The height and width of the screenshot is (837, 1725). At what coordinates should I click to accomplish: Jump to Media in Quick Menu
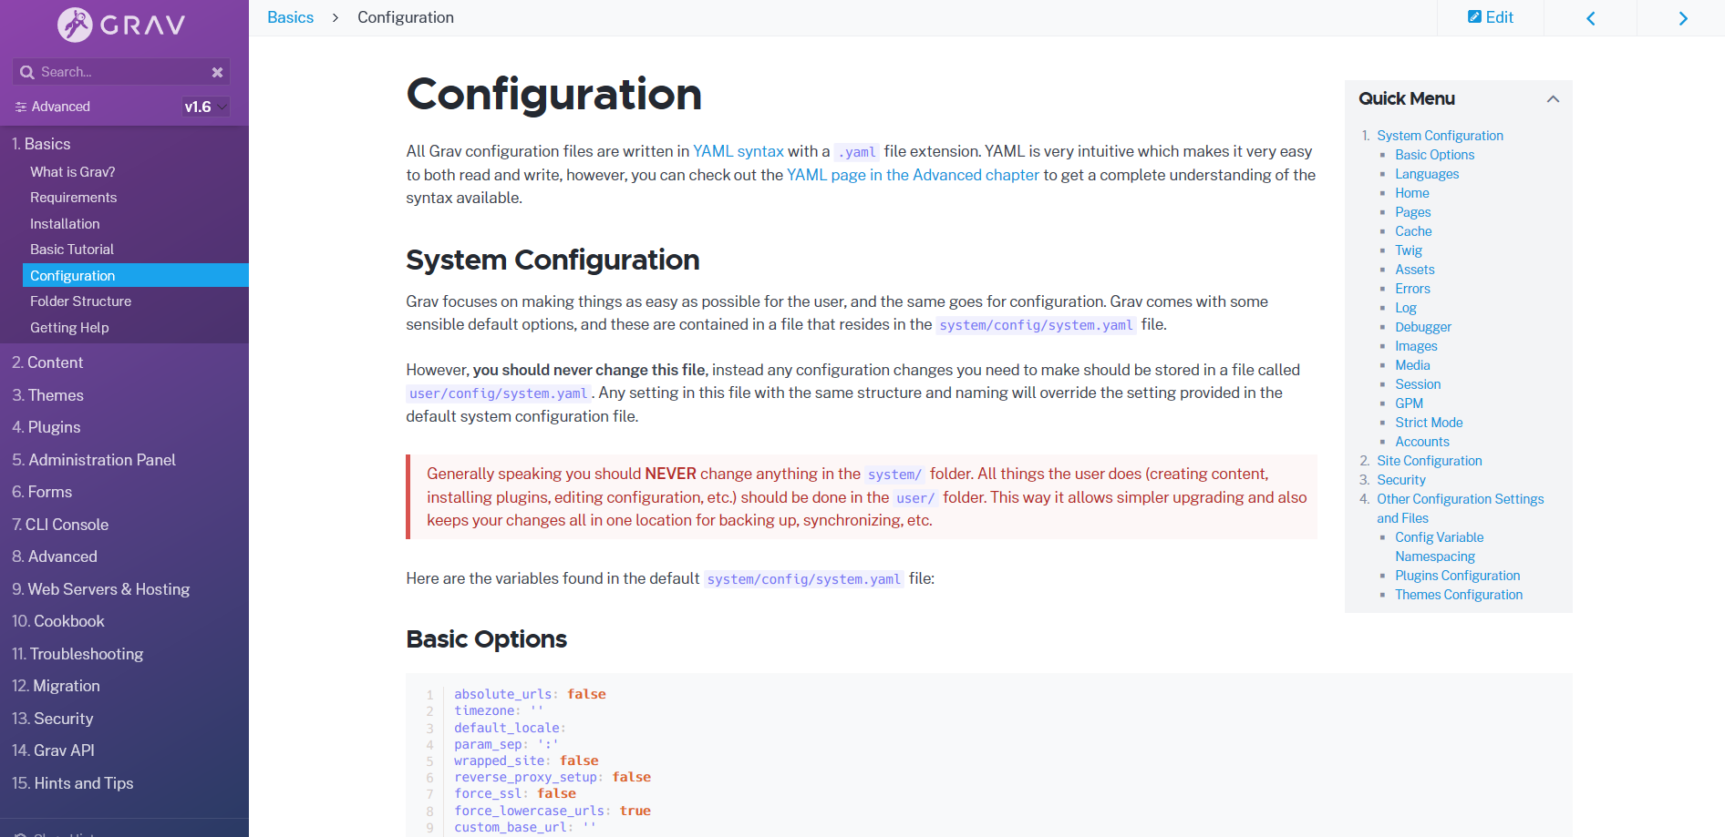pyautogui.click(x=1412, y=365)
